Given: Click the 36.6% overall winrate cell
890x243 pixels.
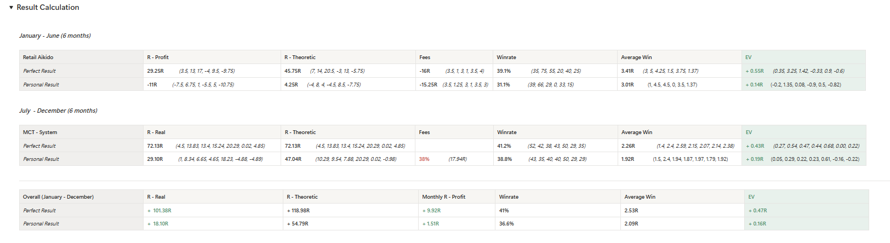Looking at the screenshot, I should click(558, 223).
